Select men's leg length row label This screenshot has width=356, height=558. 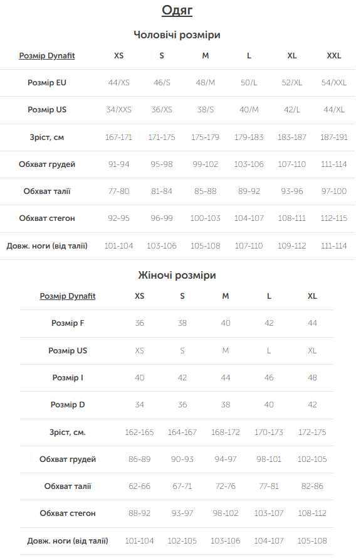[x=47, y=246]
